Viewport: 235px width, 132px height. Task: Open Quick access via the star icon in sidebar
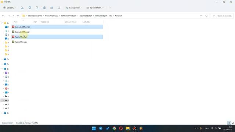click(5, 23)
